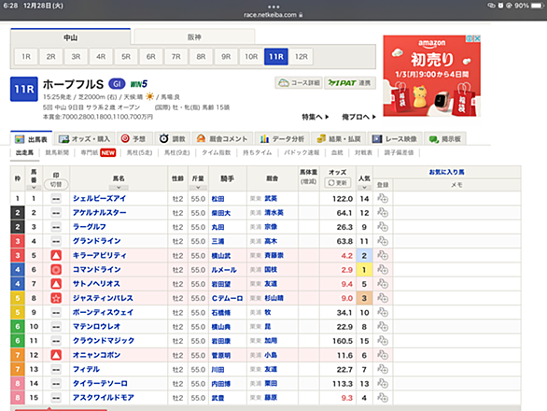
Task: Click the star mark for ジャスティンパレス
Action: (56, 298)
